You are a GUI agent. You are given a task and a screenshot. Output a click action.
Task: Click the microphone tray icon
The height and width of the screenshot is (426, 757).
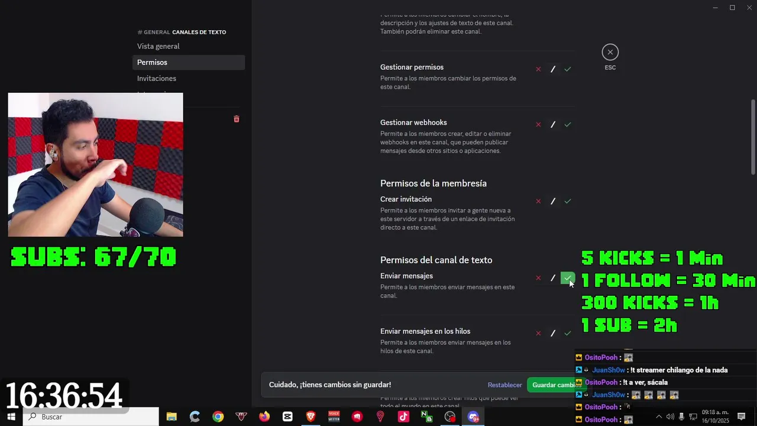pyautogui.click(x=681, y=417)
